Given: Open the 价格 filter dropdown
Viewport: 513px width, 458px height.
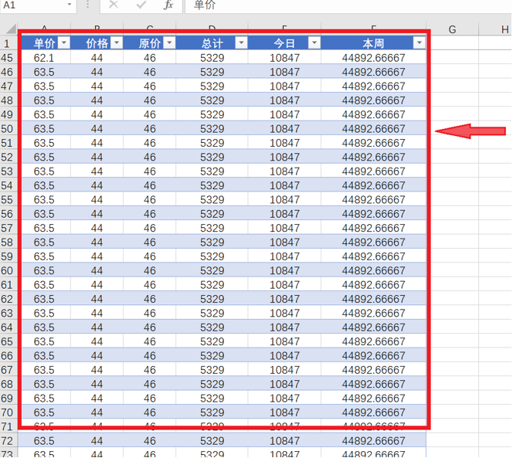Looking at the screenshot, I should (117, 42).
